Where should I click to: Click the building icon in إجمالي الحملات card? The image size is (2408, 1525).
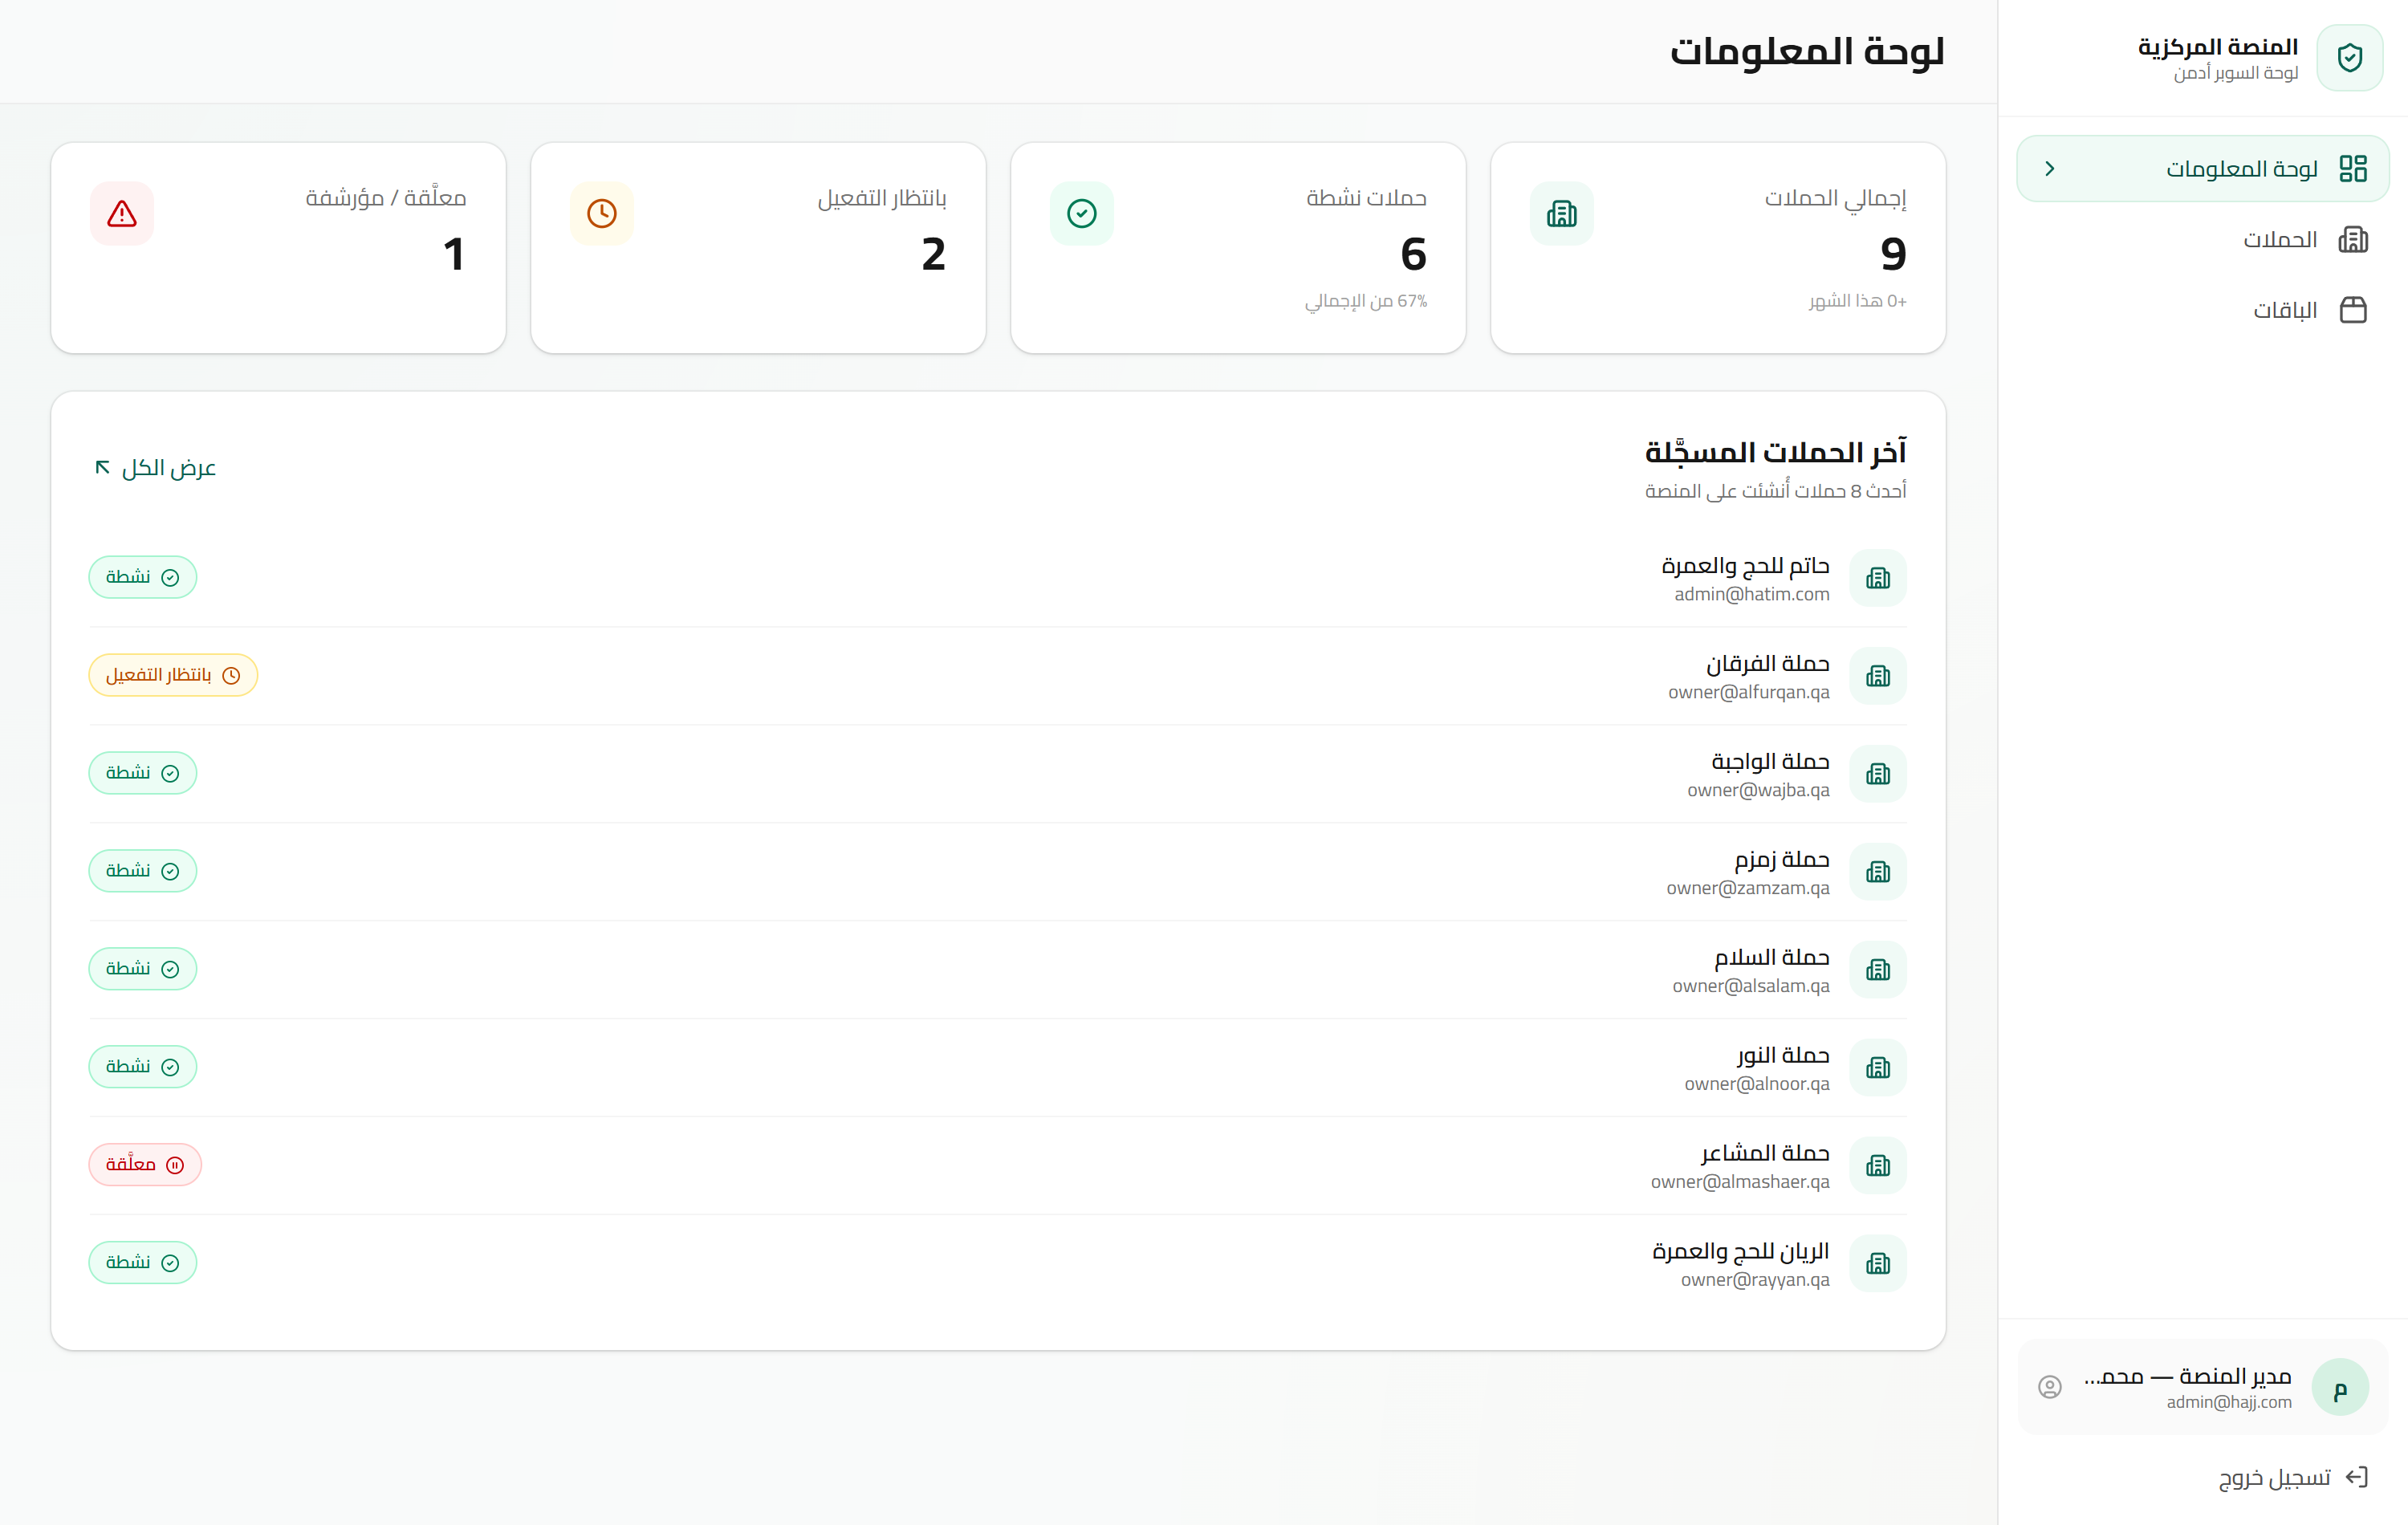[1561, 213]
